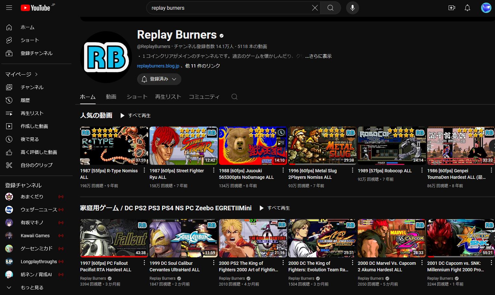This screenshot has width=495, height=295.
Task: Open the create video icon
Action: (x=452, y=8)
